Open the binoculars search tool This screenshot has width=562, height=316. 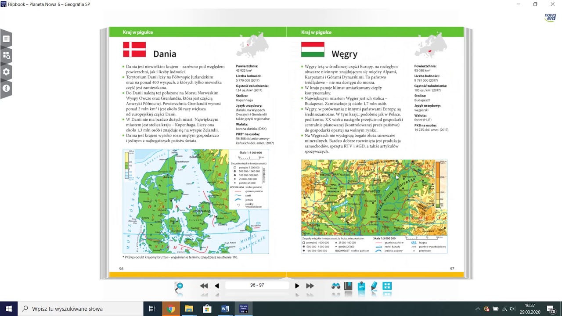pos(336,286)
